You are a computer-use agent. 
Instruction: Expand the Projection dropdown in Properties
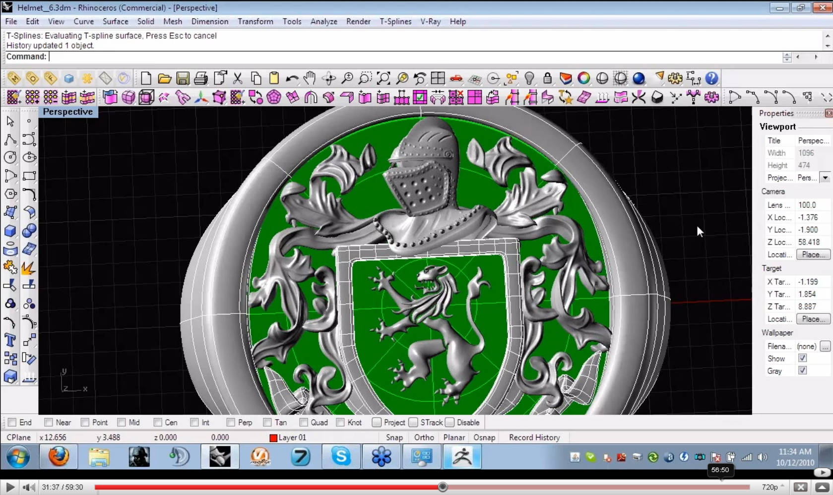point(825,178)
